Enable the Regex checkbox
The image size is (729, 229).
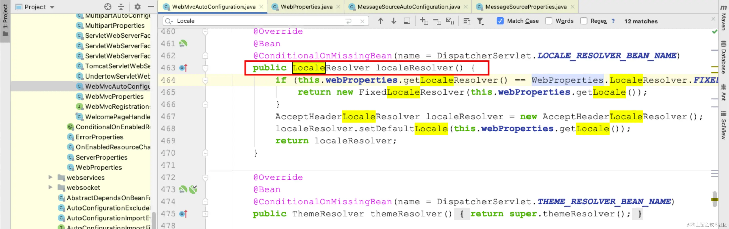tap(583, 21)
